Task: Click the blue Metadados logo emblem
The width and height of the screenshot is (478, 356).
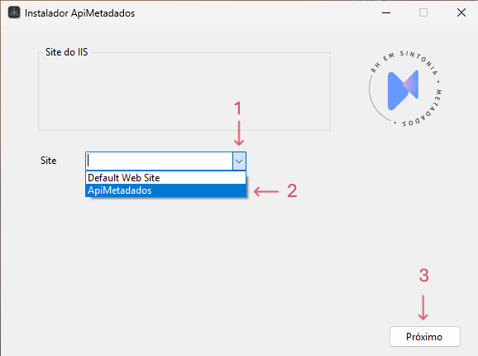Action: (403, 90)
